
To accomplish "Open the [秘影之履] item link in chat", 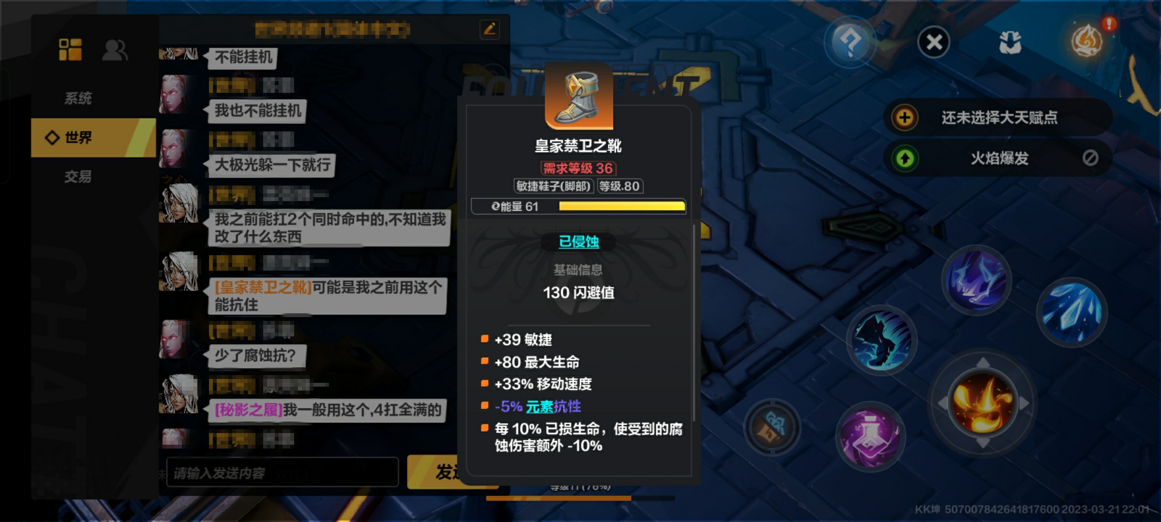I will point(249,410).
